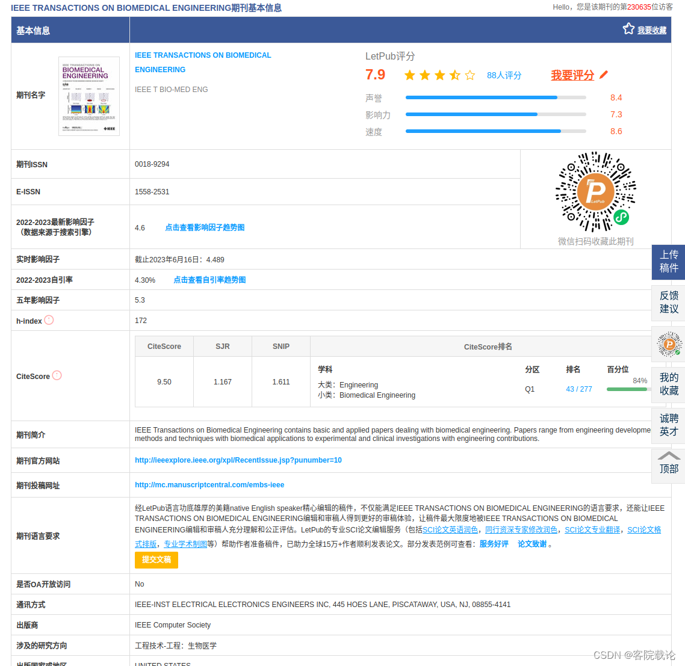
Task: Click the 我要收藏 link
Action: coord(652,30)
